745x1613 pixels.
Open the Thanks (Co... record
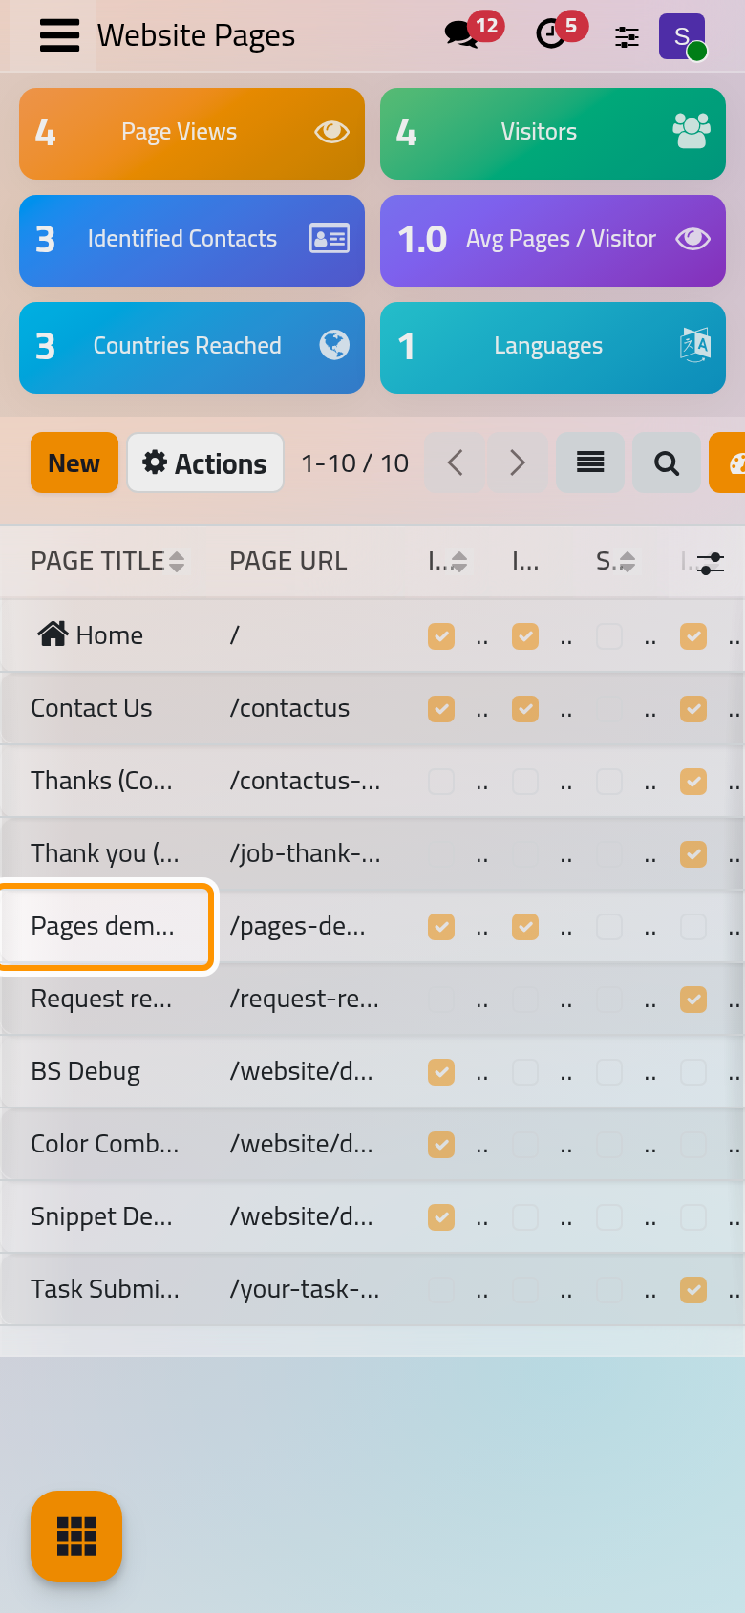101,781
